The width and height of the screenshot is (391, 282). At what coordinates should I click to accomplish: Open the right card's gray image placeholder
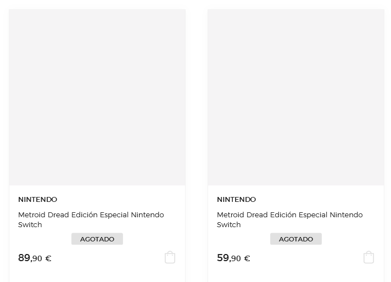click(x=296, y=97)
